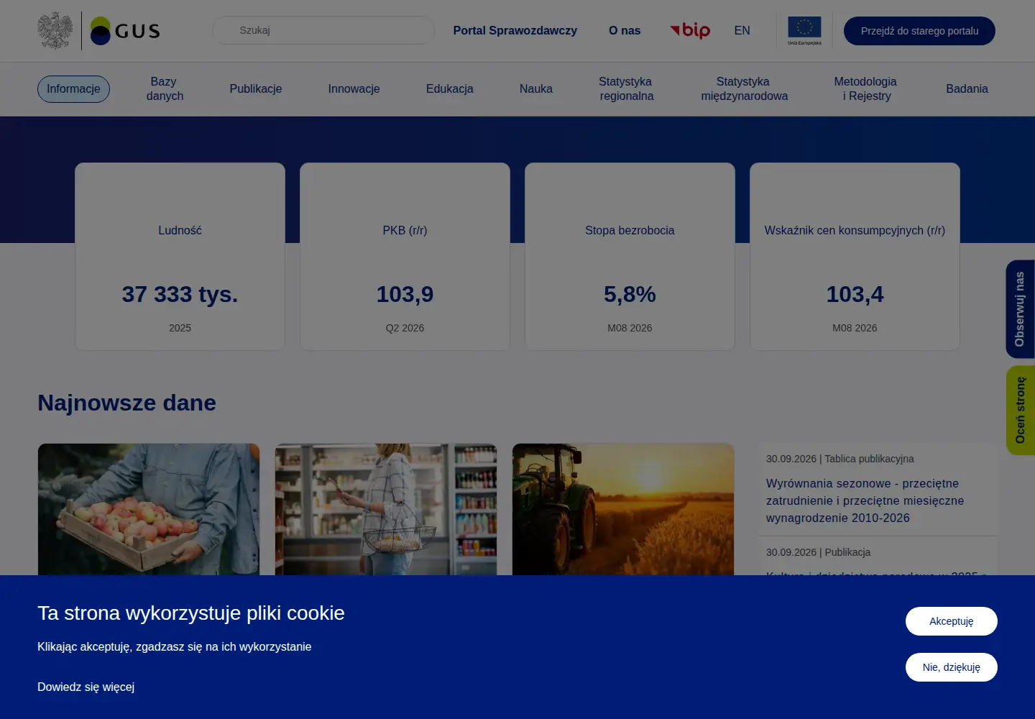Screen dimensions: 1035x719
Task: Open Wyrównania sezonowe przeciętne zatrudnienie article
Action: (865, 500)
